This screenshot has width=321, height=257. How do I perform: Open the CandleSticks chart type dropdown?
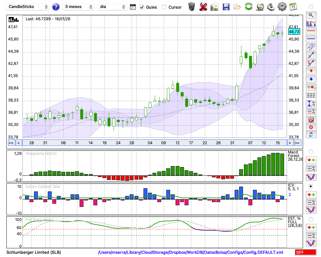pos(28,7)
